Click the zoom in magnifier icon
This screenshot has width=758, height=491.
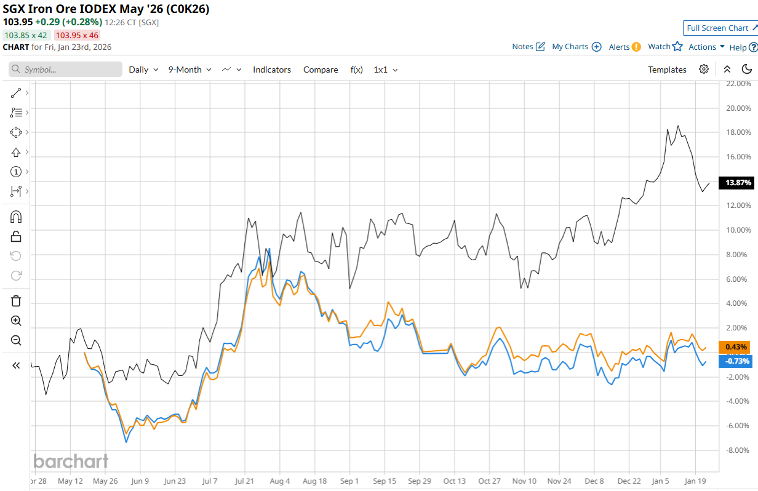click(x=16, y=321)
